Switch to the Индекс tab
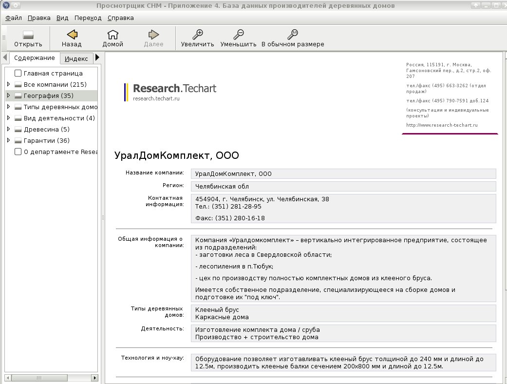The width and height of the screenshot is (507, 384). (76, 58)
